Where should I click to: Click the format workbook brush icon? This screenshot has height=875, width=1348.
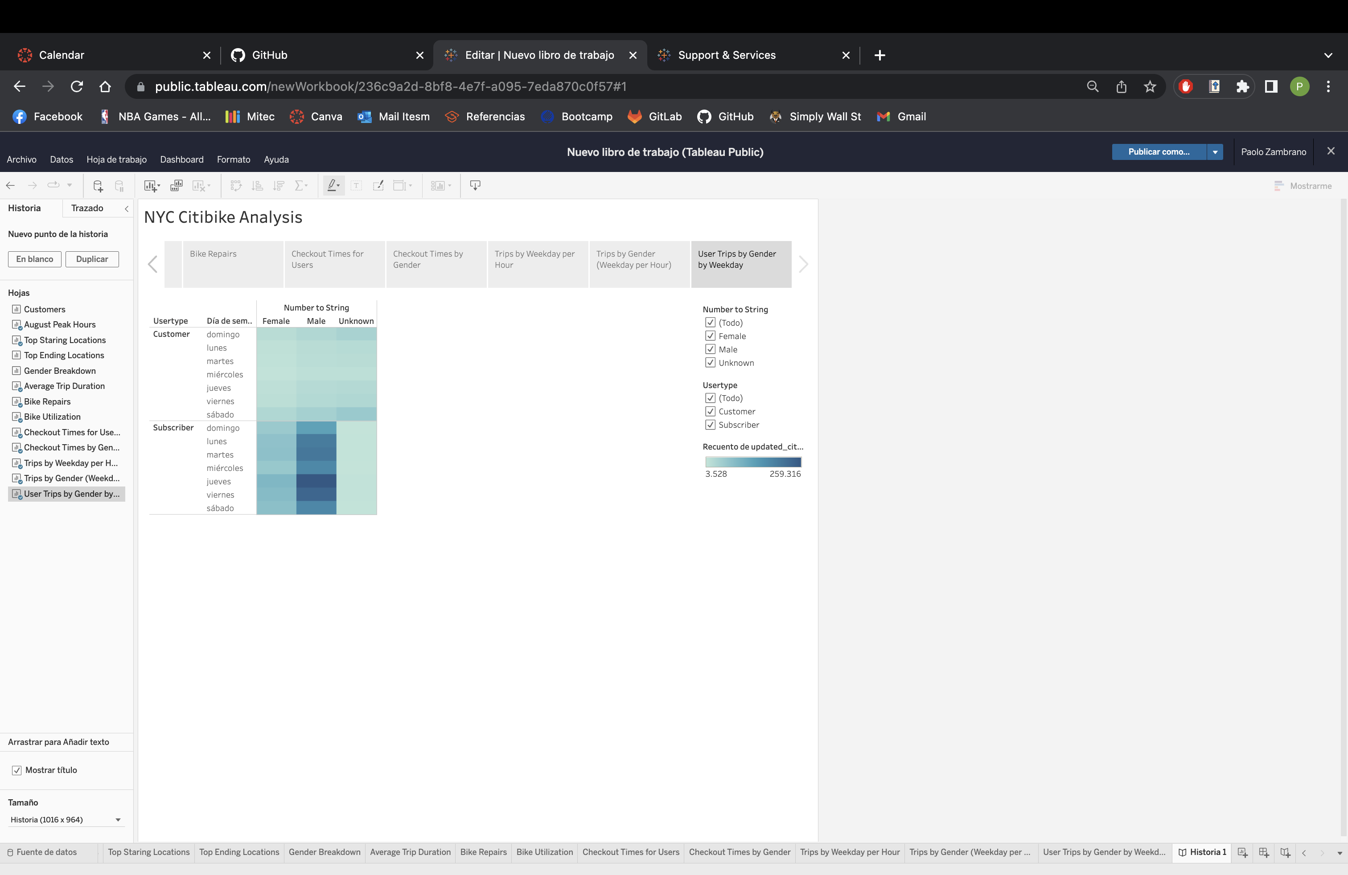(378, 186)
